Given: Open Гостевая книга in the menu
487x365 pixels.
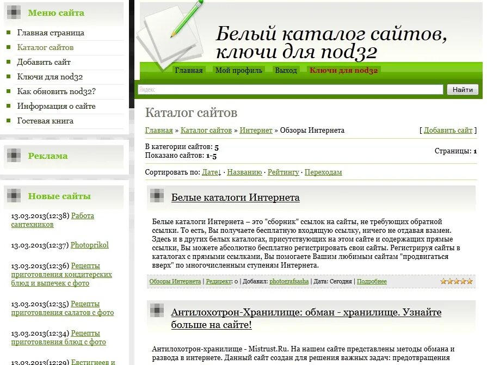Looking at the screenshot, I should tap(45, 121).
